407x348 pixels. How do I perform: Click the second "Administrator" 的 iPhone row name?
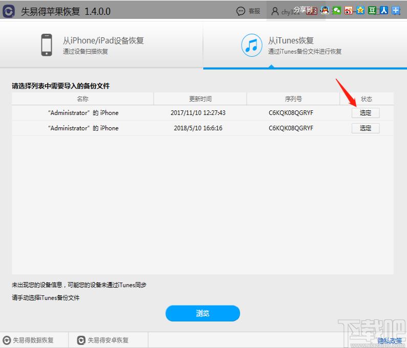click(83, 128)
